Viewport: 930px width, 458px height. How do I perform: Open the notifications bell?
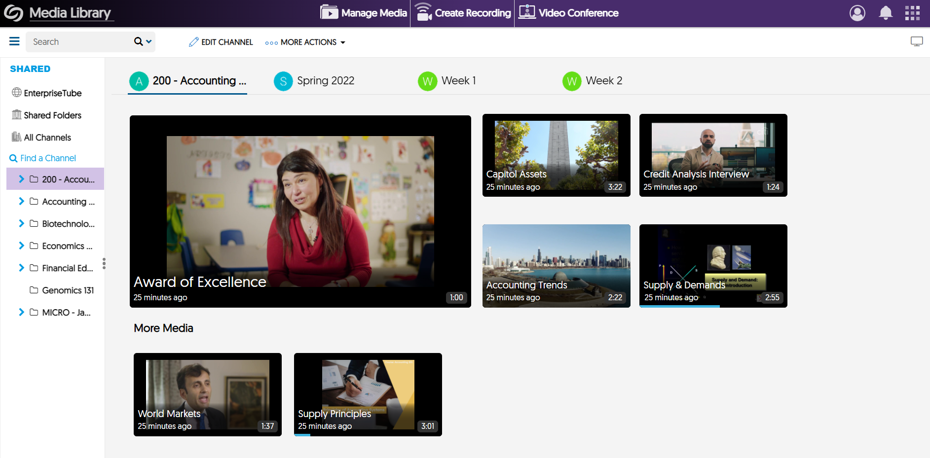coord(886,13)
